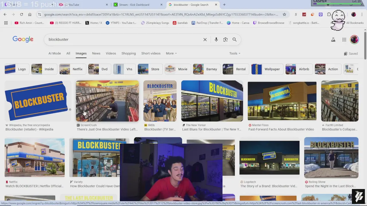
Task: Open Search Labs flask icon
Action: (x=333, y=40)
